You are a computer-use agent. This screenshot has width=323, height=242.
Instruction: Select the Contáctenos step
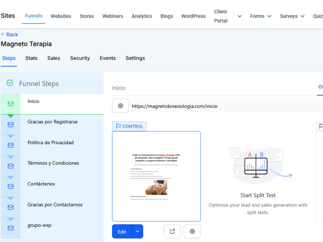tap(52, 187)
